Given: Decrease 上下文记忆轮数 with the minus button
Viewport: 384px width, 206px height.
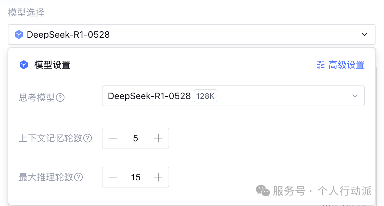Looking at the screenshot, I should [113, 138].
